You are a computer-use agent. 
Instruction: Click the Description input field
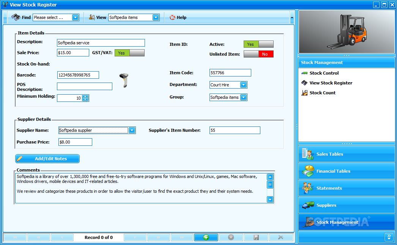pos(101,43)
